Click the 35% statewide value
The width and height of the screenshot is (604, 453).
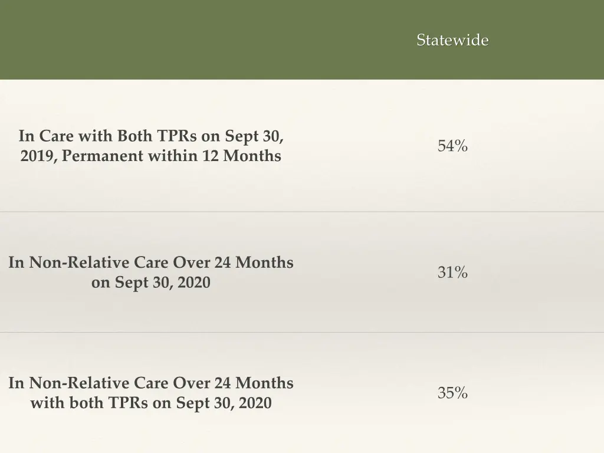(x=452, y=393)
